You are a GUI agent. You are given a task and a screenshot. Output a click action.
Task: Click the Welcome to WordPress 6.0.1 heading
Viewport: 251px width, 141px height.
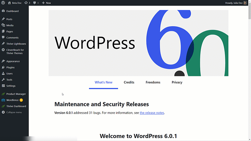point(138,136)
